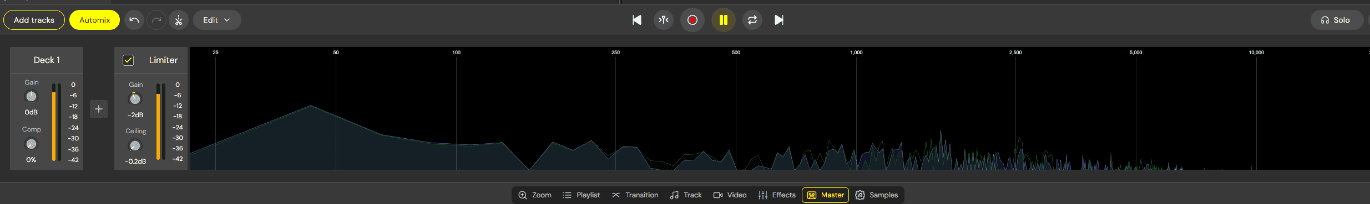The image size is (1370, 204).
Task: Click the Add tracks button
Action: (34, 20)
